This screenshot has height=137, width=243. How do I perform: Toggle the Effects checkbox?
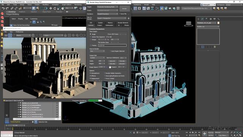tap(90, 76)
